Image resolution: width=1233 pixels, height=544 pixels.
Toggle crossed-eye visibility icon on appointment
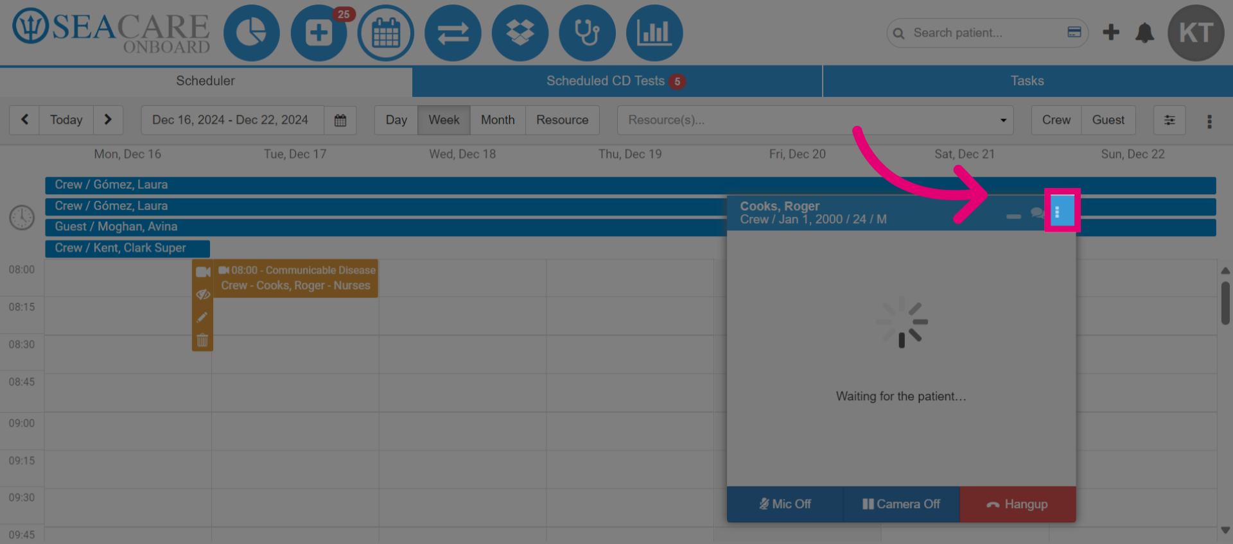point(203,294)
